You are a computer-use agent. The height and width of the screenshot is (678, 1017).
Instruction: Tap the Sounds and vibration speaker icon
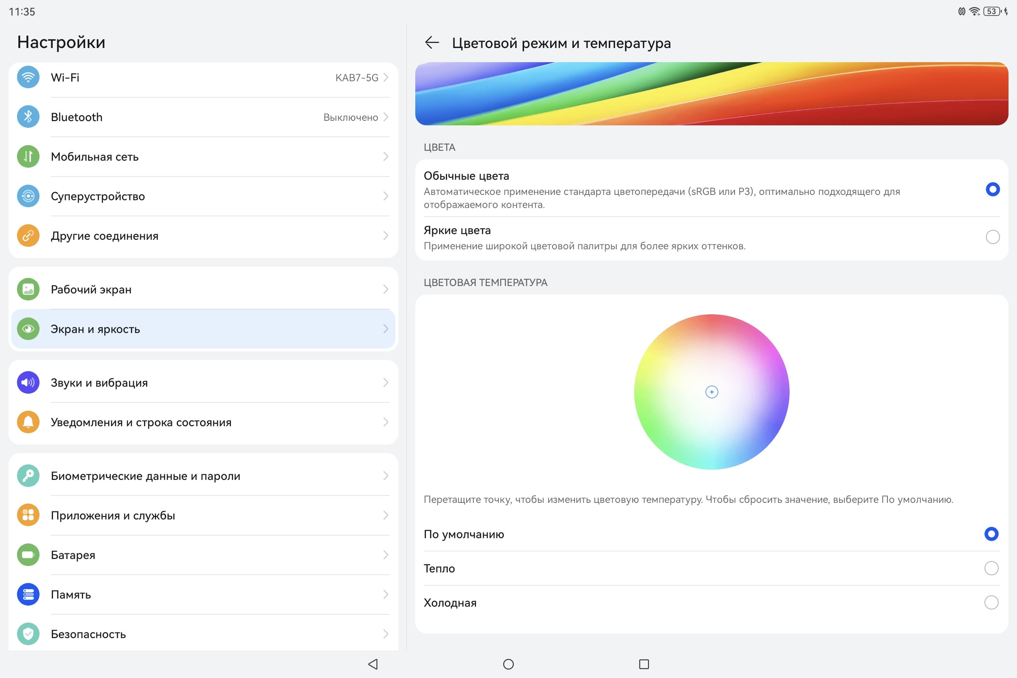pyautogui.click(x=28, y=382)
